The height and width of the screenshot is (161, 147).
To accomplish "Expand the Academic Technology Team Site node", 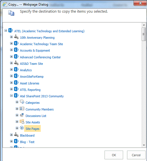I will pyautogui.click(x=12, y=43).
